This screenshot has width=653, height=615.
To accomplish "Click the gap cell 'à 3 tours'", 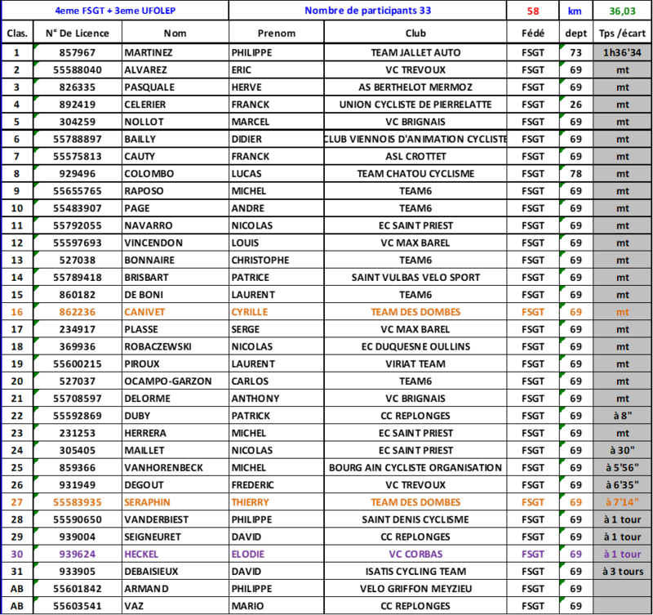I will [x=622, y=571].
